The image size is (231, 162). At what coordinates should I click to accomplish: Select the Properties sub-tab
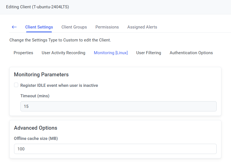coord(23,53)
